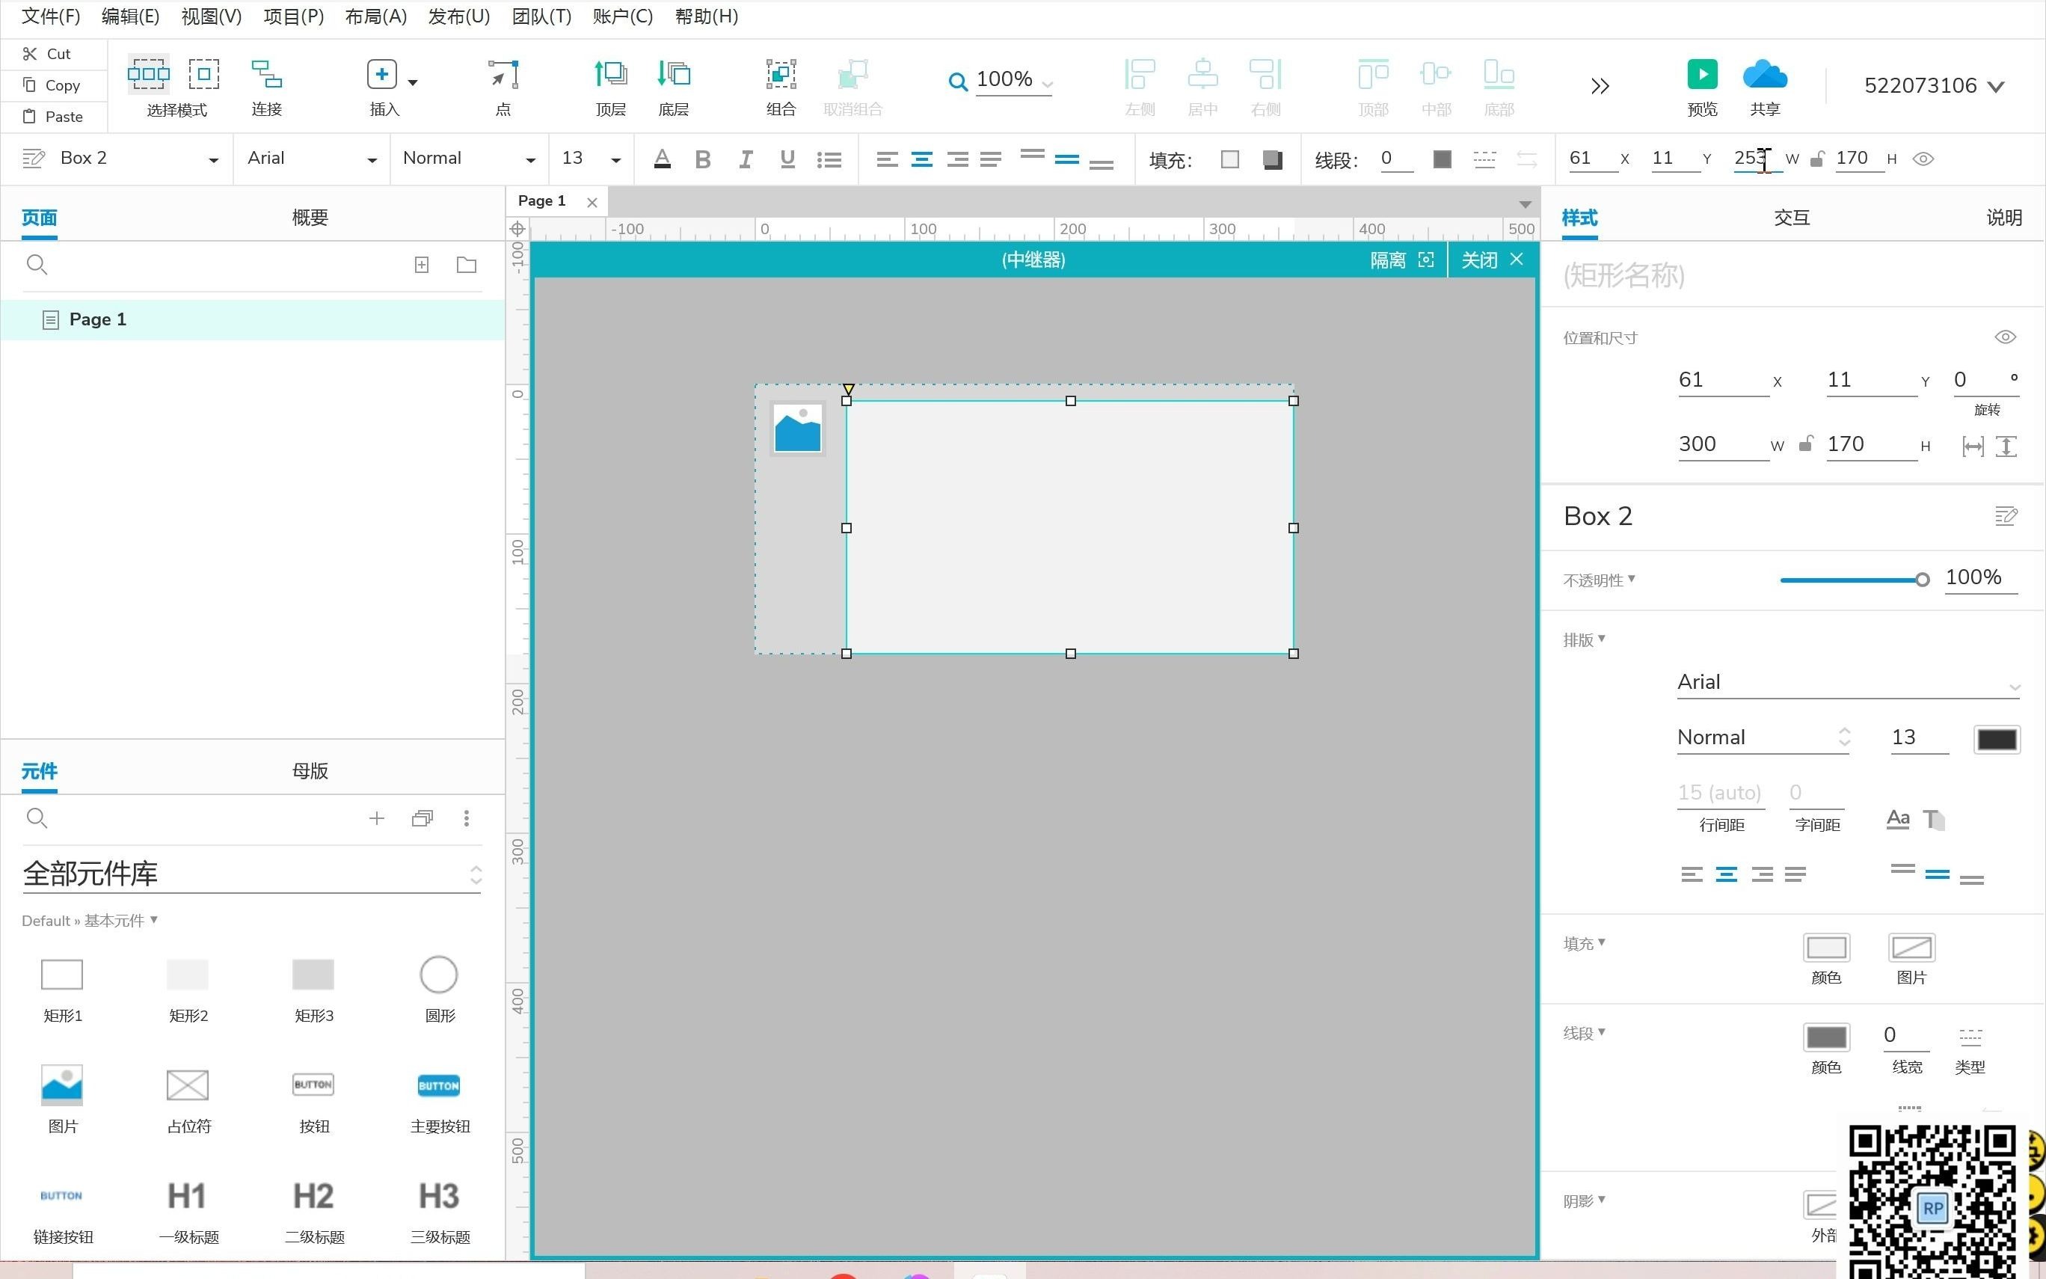This screenshot has width=2046, height=1279.
Task: Select the Connect tool
Action: (266, 75)
